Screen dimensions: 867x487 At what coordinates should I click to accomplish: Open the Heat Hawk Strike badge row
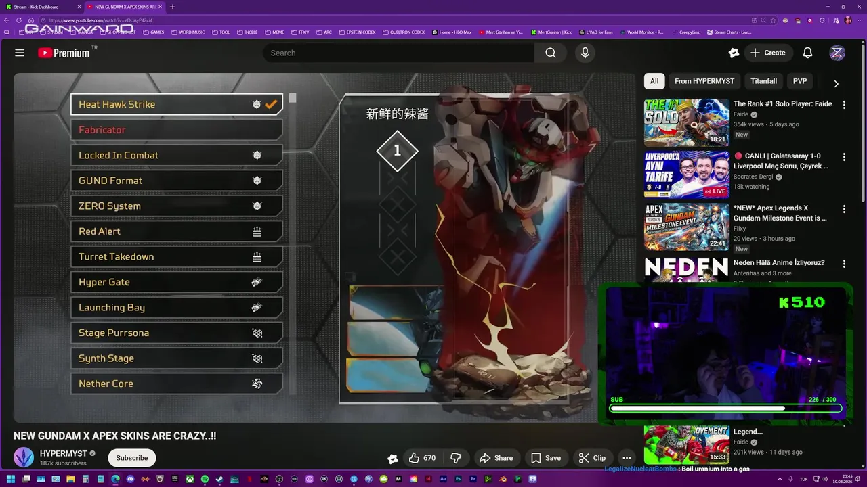pyautogui.click(x=177, y=104)
